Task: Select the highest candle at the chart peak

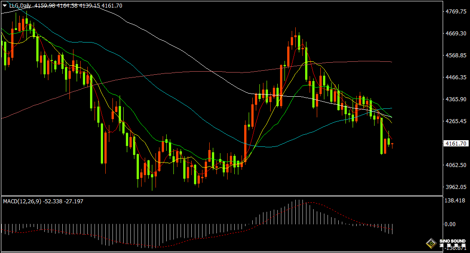Action: [x=295, y=39]
